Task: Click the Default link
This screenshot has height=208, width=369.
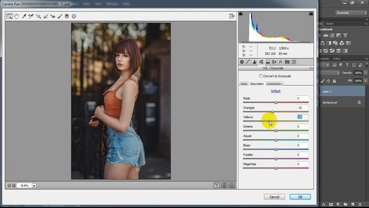Action: point(276,91)
